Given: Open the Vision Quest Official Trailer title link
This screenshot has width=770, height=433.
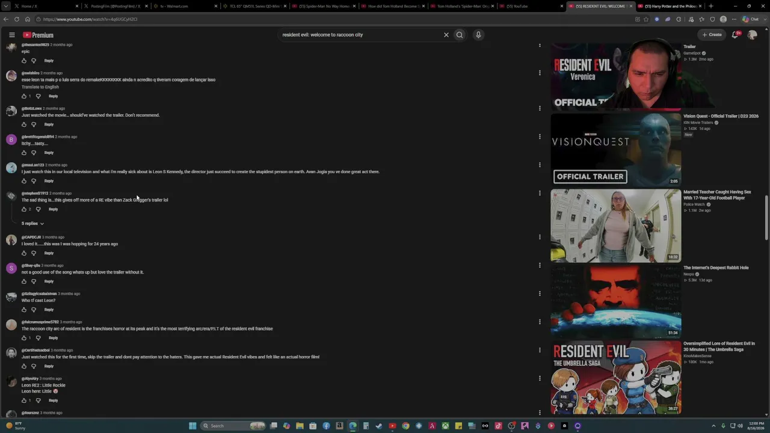Looking at the screenshot, I should click(721, 116).
